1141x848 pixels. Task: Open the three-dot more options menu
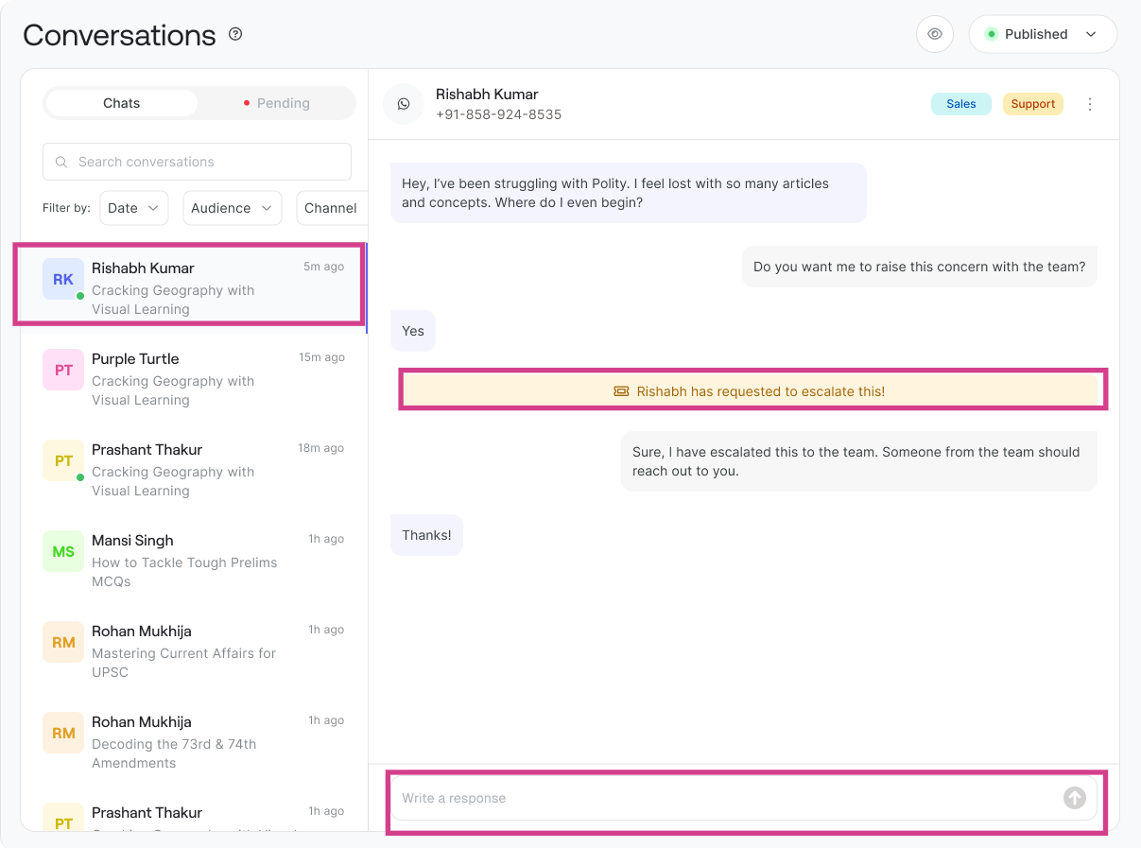(x=1089, y=104)
